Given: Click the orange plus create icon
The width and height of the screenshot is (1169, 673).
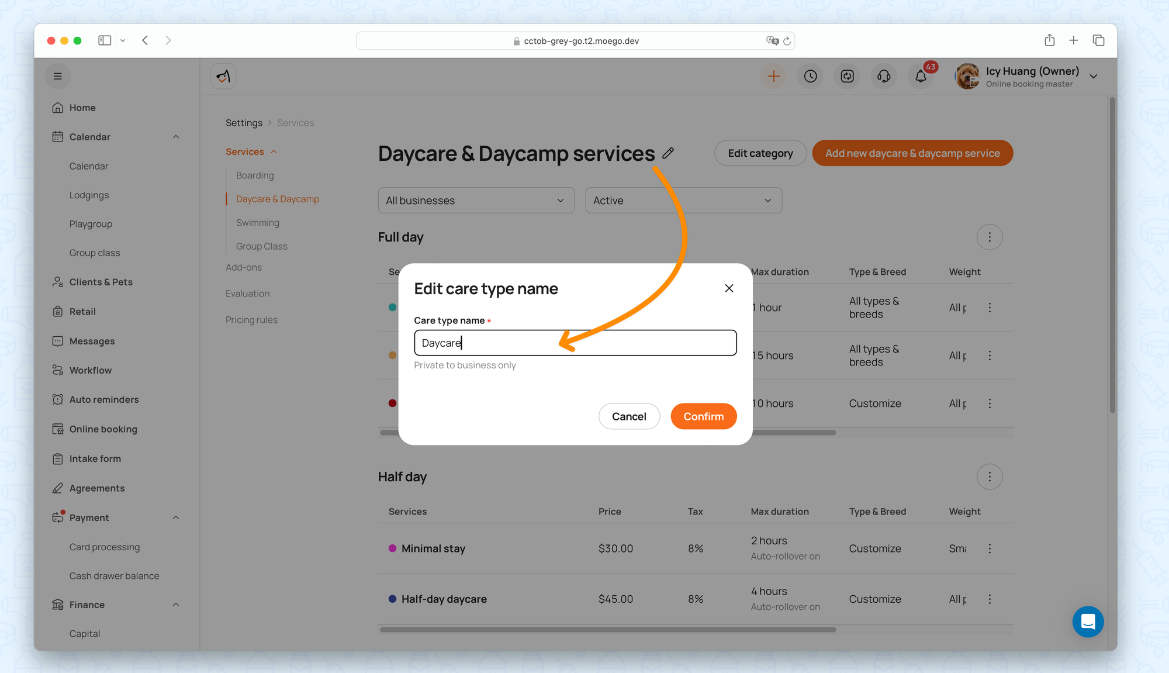Looking at the screenshot, I should [x=773, y=77].
